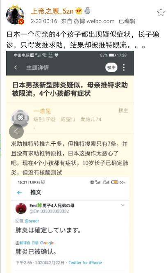Click the star favorite icon
Image resolution: width=168 pixels, height=273 pixels.
pyautogui.click(x=161, y=12)
